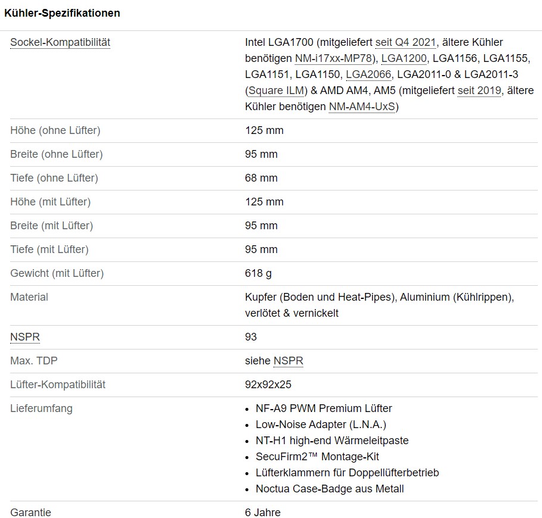Click the 92x92x25 fan compatibility value
Viewport: 542px width, 518px height.
(x=268, y=385)
